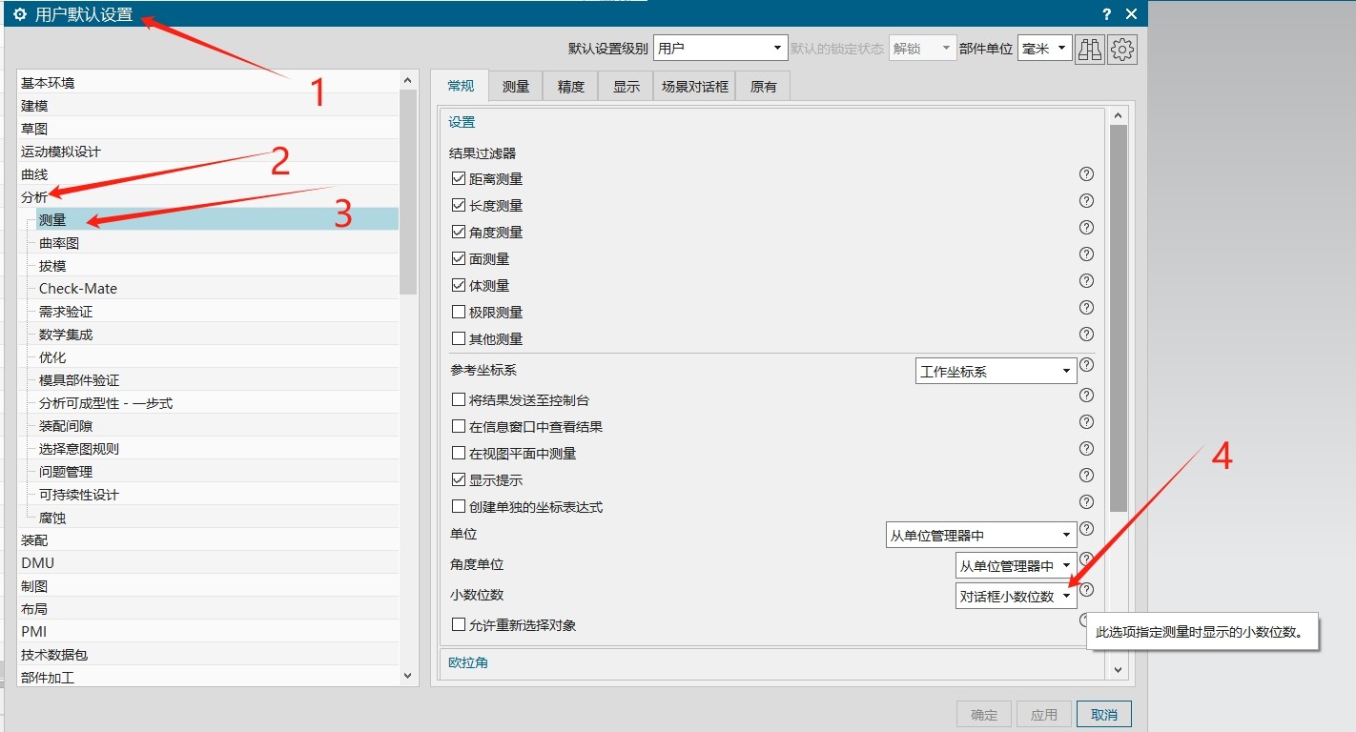Open 部件单位 毫米 dropdown
Viewport: 1356px width, 732px height.
[x=1044, y=48]
